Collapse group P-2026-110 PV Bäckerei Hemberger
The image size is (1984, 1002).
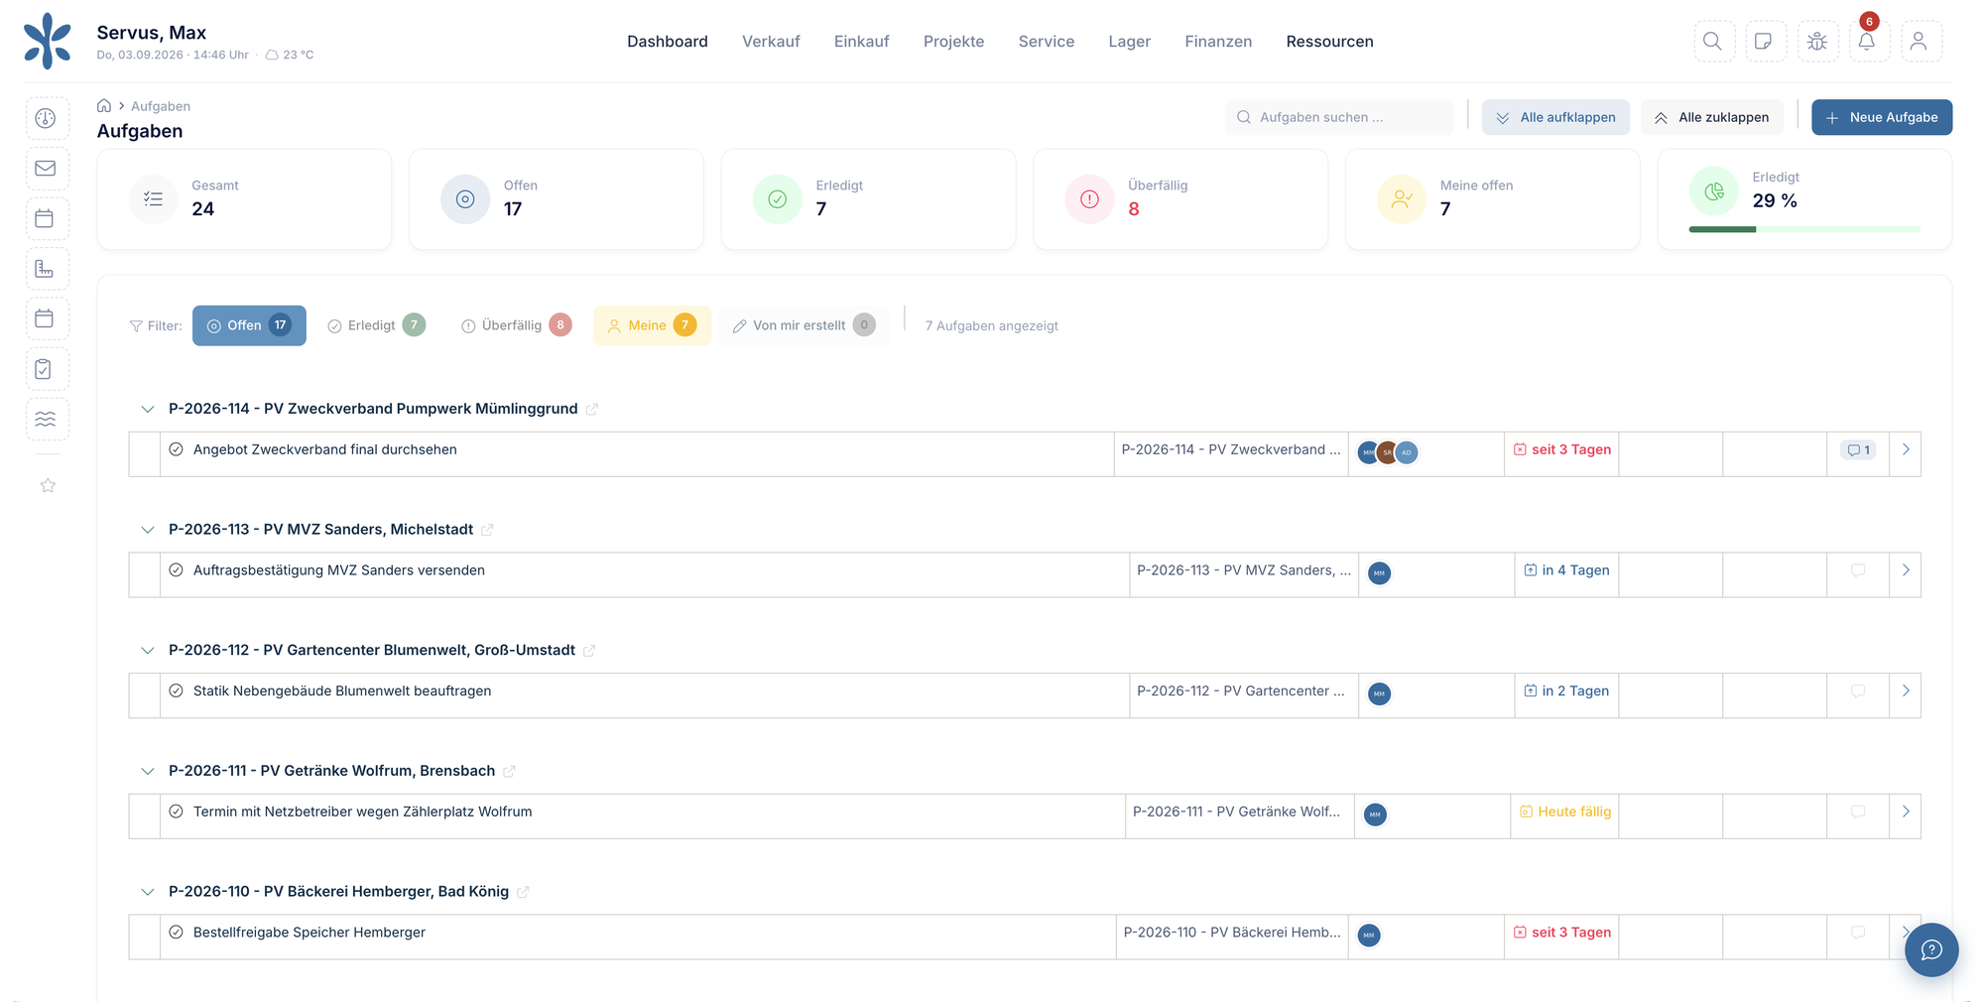click(x=148, y=892)
